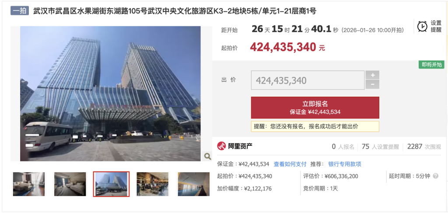This screenshot has height=213, width=448.
Task: Click the magnifier icon on main photo
Action: coord(207,156)
